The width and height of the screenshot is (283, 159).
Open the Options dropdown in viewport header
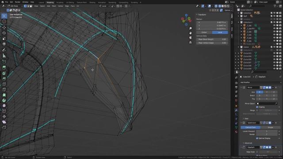228,10
